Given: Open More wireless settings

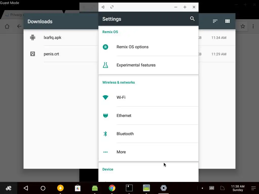Looking at the screenshot, I should 148,152.
